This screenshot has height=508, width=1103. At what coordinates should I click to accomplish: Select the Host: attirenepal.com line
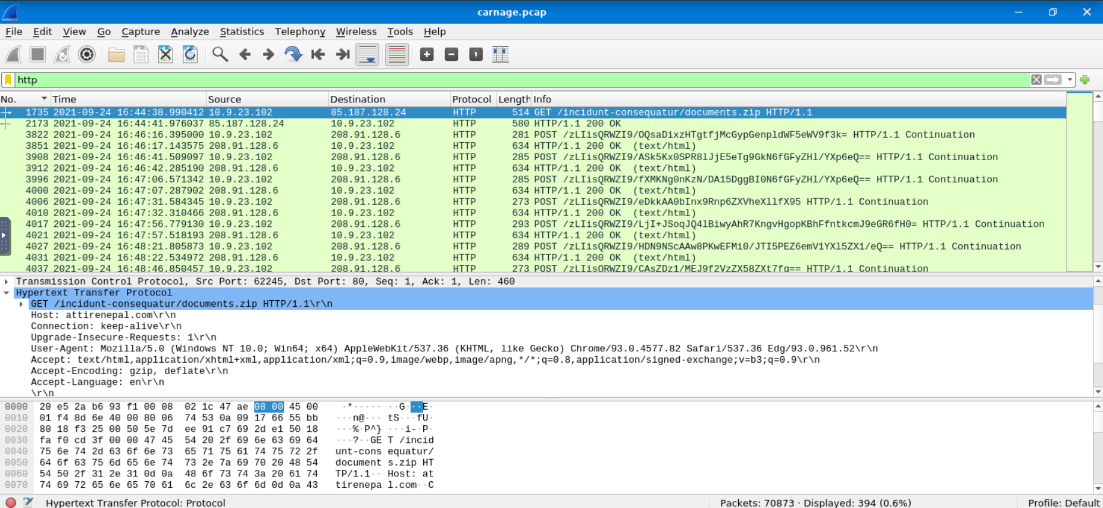(x=103, y=316)
